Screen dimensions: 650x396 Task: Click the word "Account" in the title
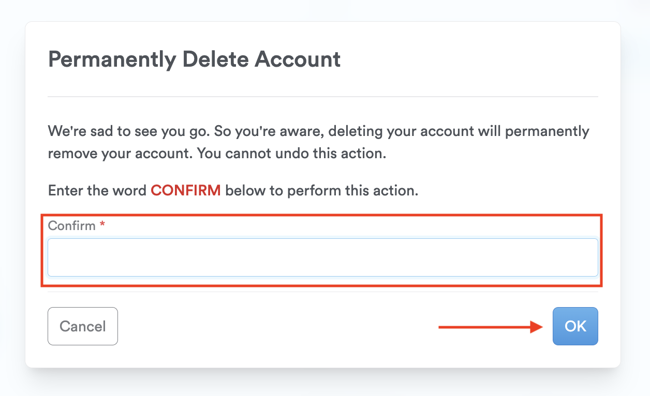(298, 60)
